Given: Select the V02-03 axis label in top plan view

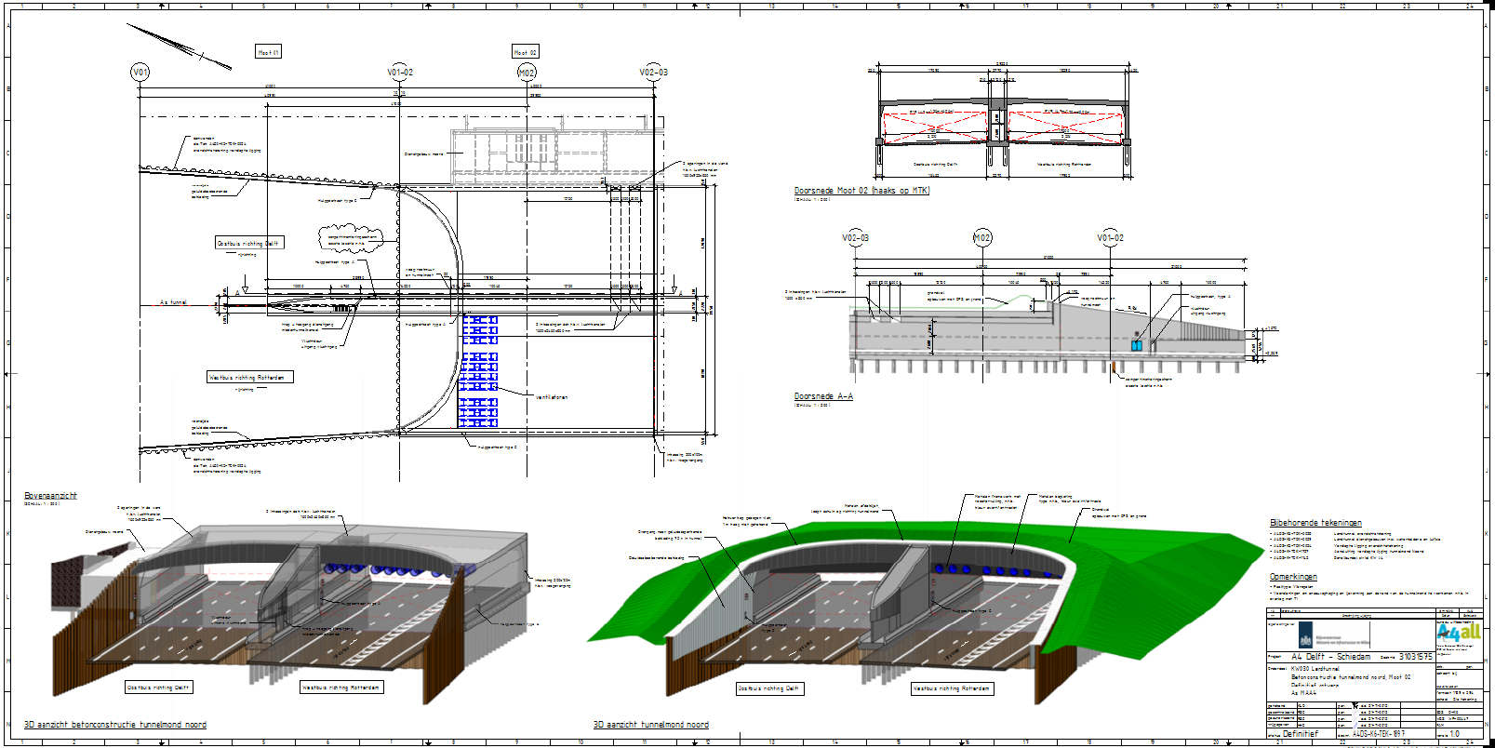Looking at the screenshot, I should 653,73.
